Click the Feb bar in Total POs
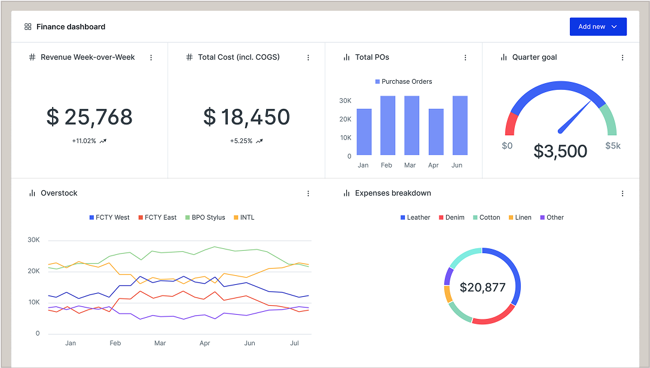650x368 pixels. click(387, 126)
